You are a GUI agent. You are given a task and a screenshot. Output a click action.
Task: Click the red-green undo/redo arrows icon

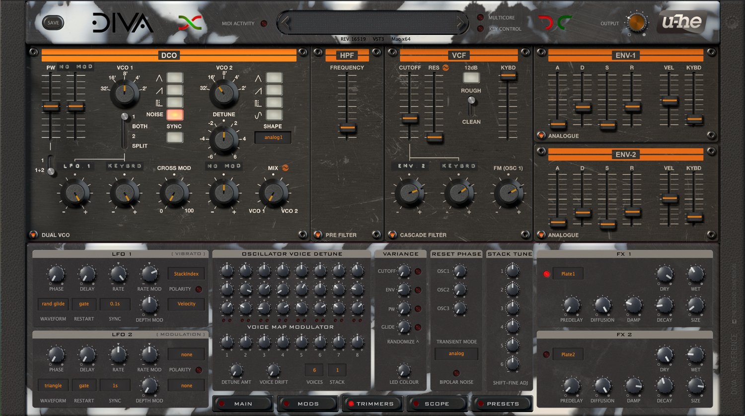click(555, 22)
